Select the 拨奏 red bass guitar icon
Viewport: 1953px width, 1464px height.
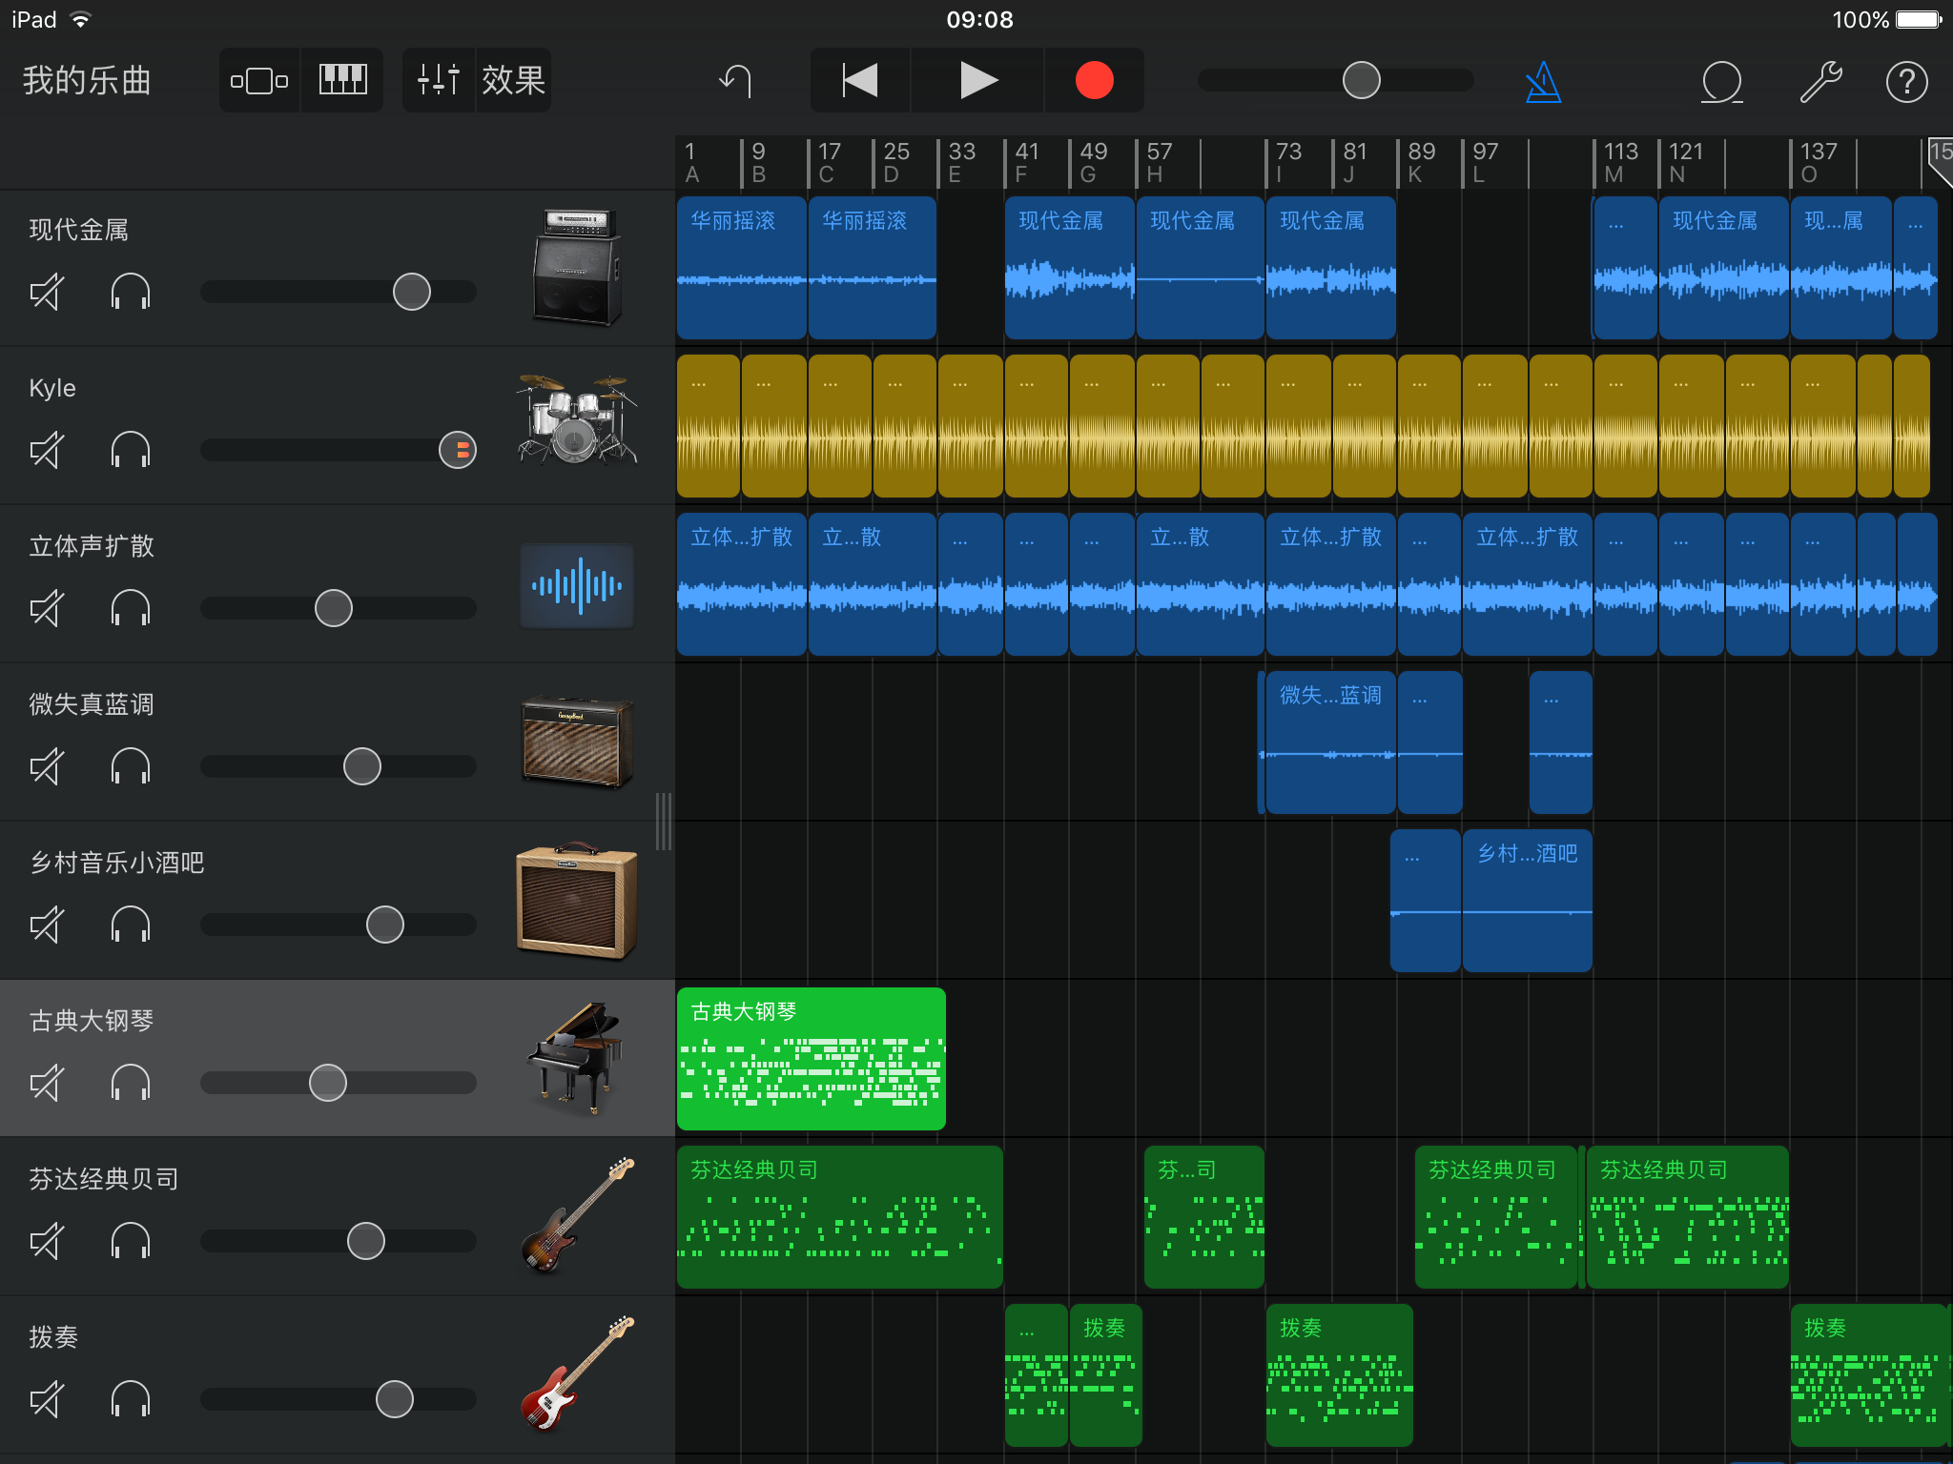point(577,1373)
